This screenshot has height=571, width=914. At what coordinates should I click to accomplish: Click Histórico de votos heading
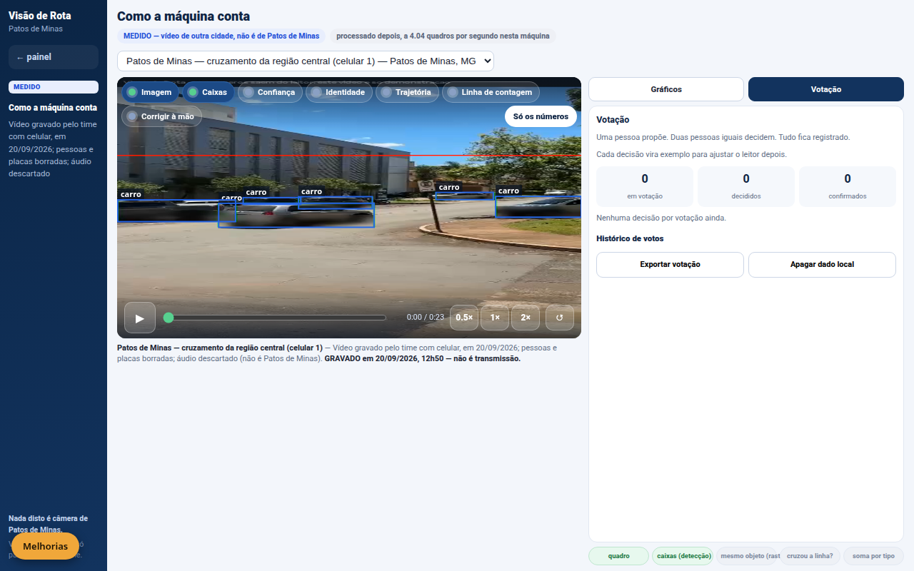coord(630,238)
